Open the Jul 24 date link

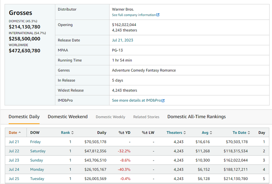[x=14, y=169]
